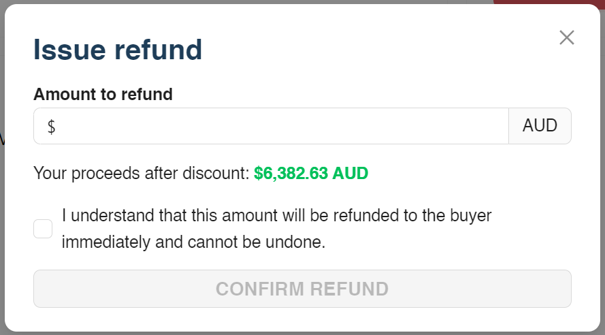Click the Your proceeds after discount text

[x=142, y=174]
